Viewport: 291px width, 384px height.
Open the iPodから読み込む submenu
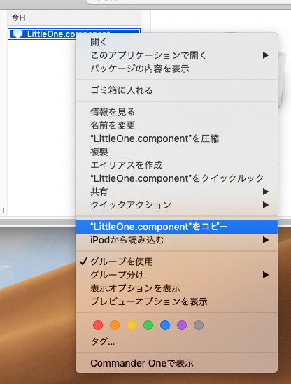point(176,240)
